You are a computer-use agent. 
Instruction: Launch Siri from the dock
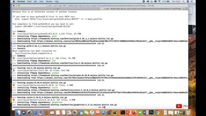[23, 112]
